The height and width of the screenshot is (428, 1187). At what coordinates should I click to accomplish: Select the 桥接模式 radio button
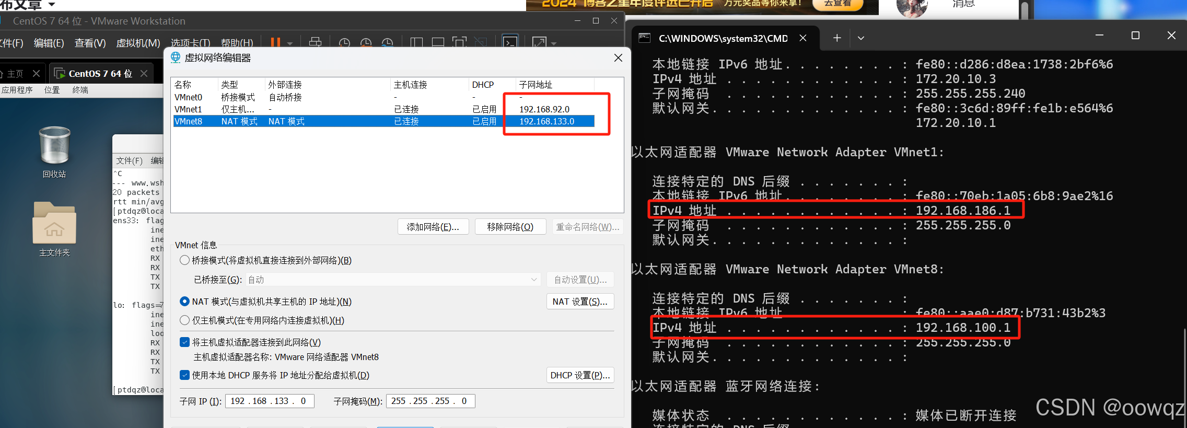click(184, 260)
